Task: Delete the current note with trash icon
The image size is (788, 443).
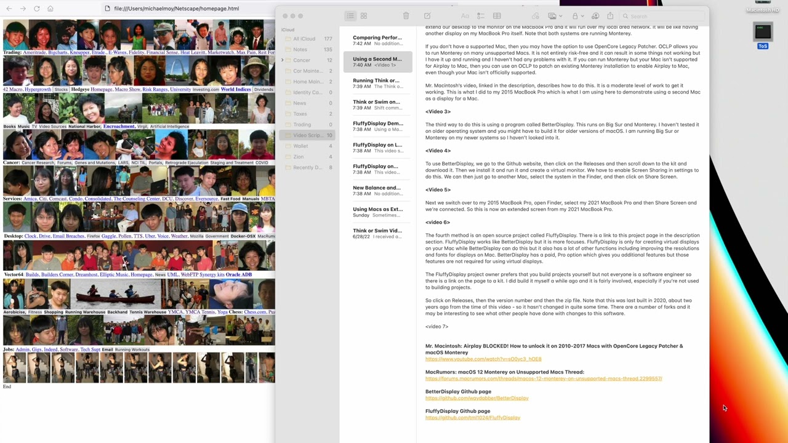Action: pyautogui.click(x=406, y=16)
